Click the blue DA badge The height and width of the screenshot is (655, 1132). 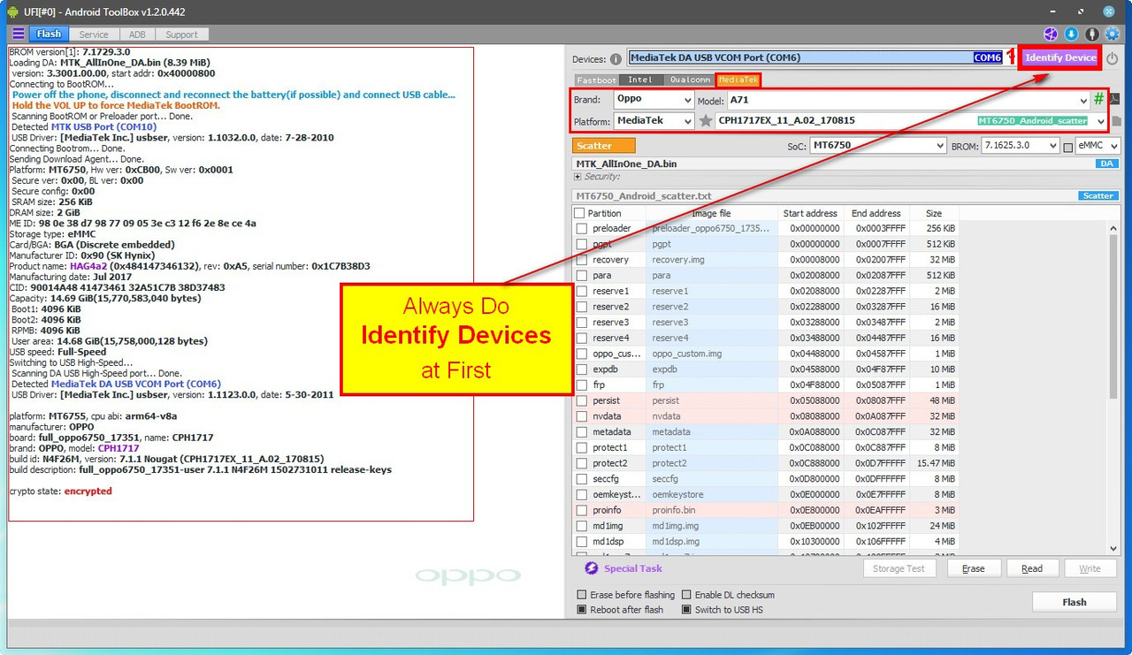tap(1107, 164)
